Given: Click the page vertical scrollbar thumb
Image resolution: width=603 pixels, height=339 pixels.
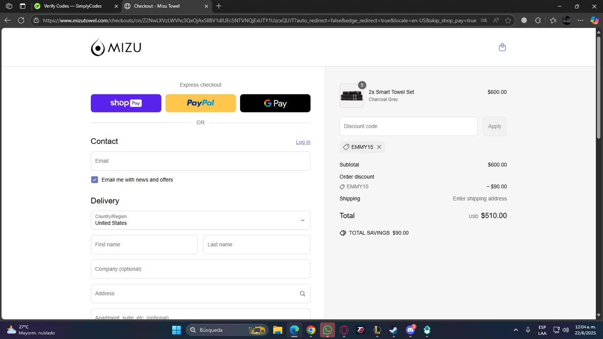Looking at the screenshot, I should click(599, 88).
